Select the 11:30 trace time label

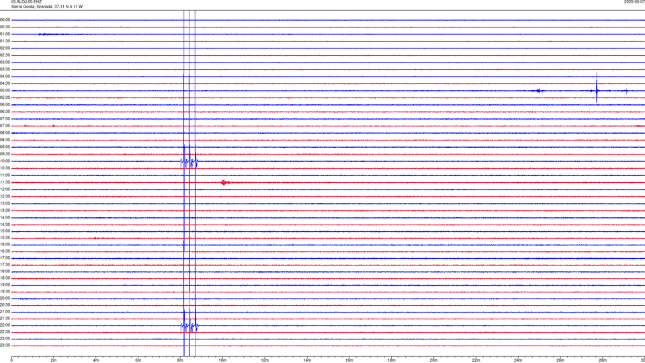point(5,182)
